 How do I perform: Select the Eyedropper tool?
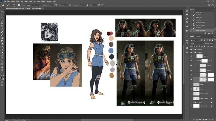coord(2,29)
